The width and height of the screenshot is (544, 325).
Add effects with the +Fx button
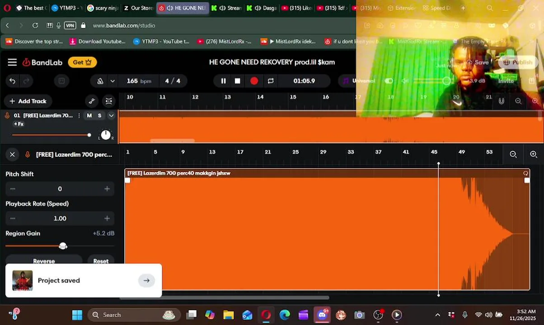pyautogui.click(x=19, y=124)
